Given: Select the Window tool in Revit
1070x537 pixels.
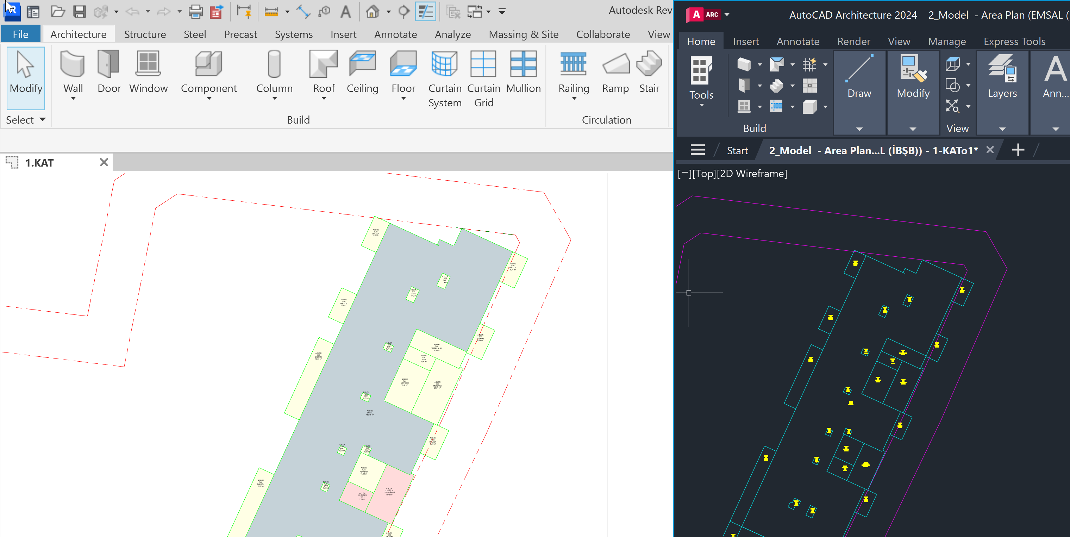Looking at the screenshot, I should [148, 73].
